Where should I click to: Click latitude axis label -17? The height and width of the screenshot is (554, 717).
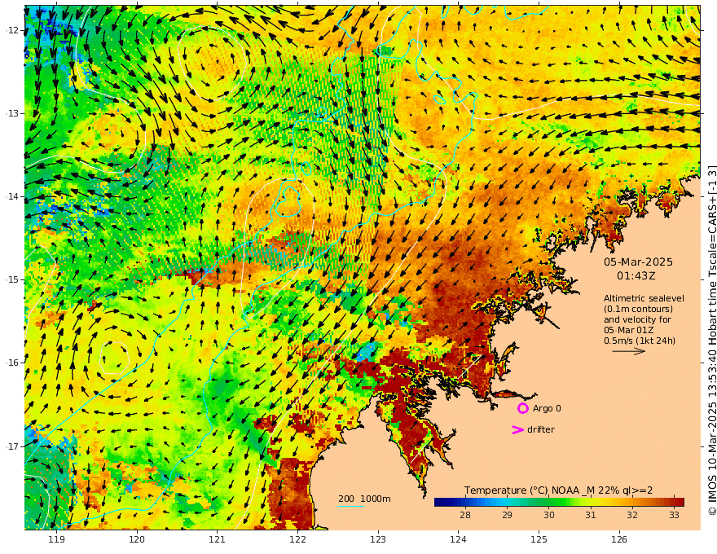pyautogui.click(x=12, y=446)
